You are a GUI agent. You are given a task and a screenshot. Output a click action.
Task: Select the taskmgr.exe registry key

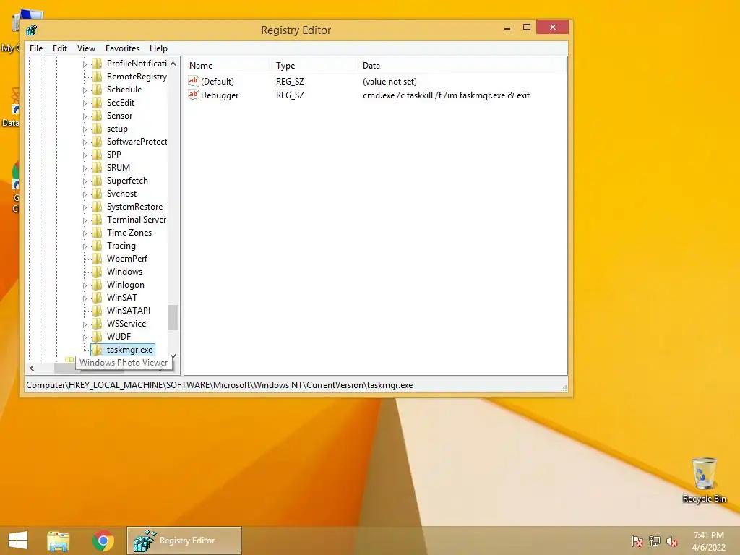(x=130, y=350)
